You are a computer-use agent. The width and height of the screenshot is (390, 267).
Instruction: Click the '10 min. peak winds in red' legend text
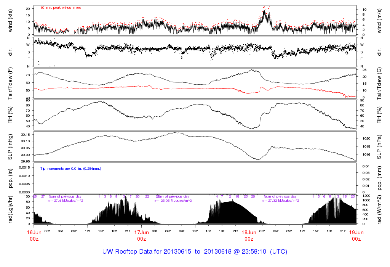tap(61, 8)
